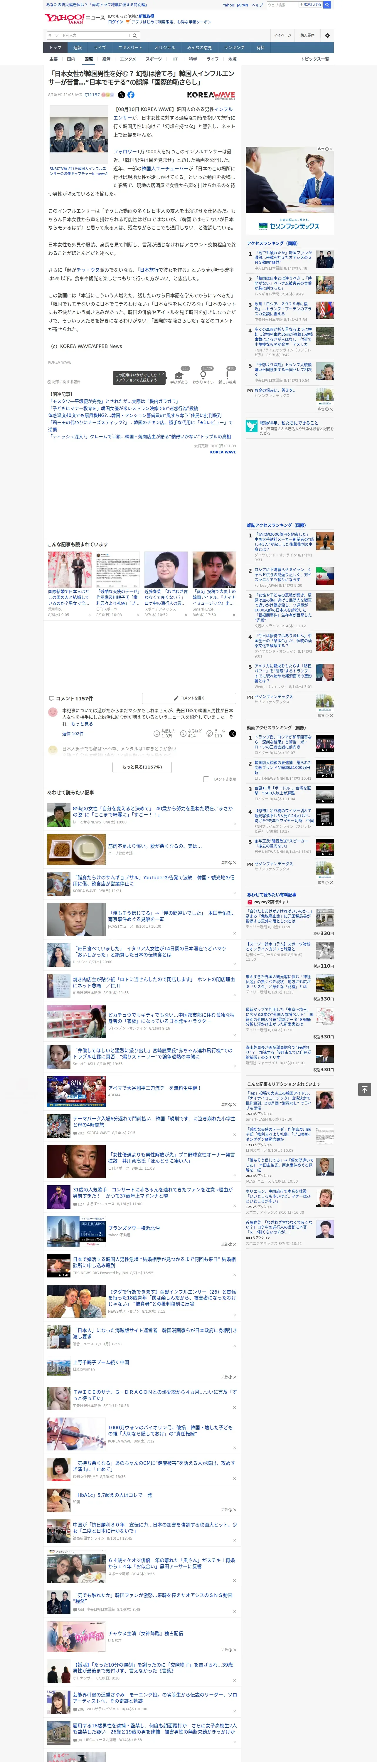Image resolution: width=377 pixels, height=1762 pixels.
Task: Click the keyword search input field
Action: [x=87, y=36]
